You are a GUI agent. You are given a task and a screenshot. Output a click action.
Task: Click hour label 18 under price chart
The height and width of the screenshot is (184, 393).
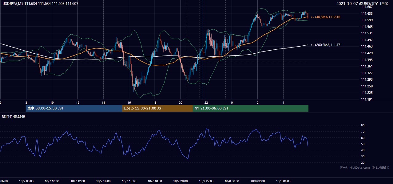point(155,103)
